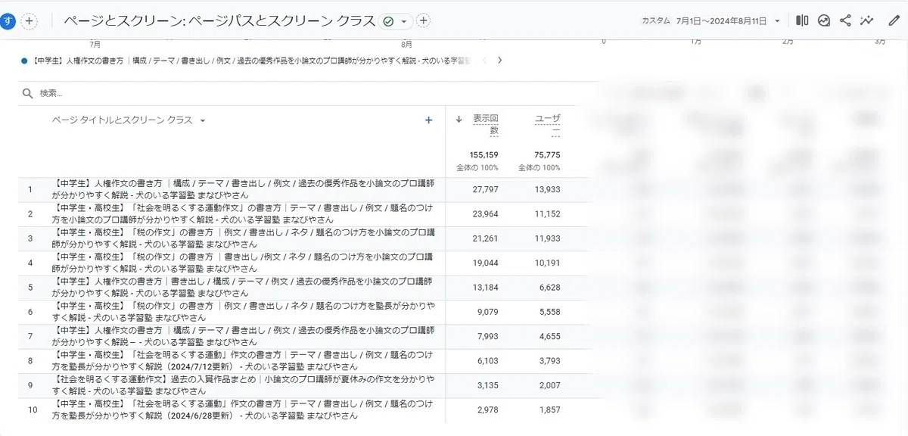Click row 5 人権作文 書き出し/構成 title
The image size is (908, 436).
[244, 286]
